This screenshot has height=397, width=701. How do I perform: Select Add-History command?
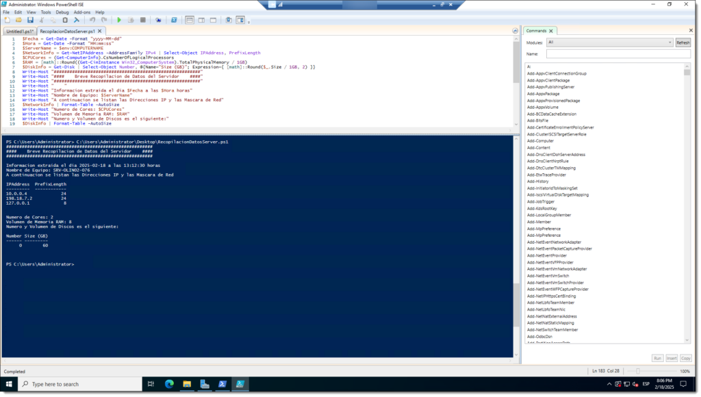(537, 181)
